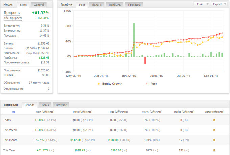Image resolution: width=230 pixels, height=155 pixels.
Task: Click the Trades (Difference) column header
Action: (x=184, y=112)
